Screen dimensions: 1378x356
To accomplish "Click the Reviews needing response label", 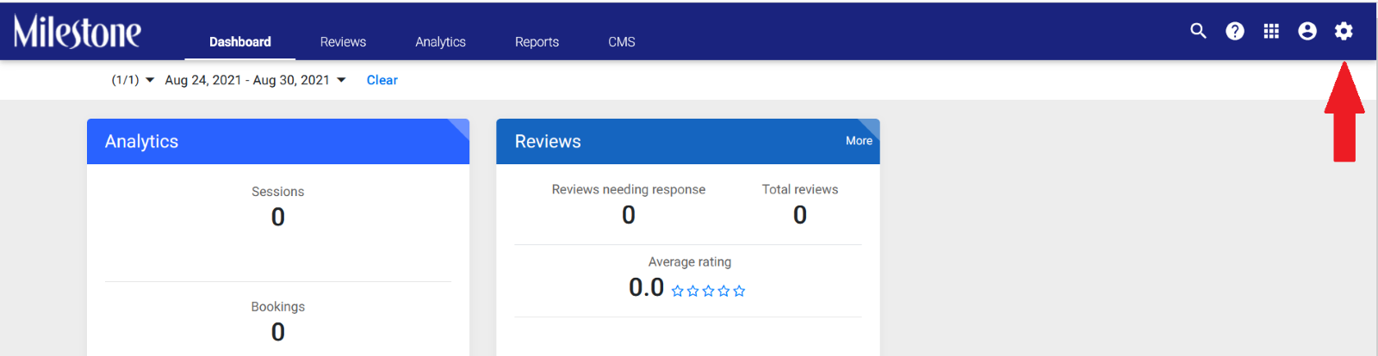I will click(629, 189).
